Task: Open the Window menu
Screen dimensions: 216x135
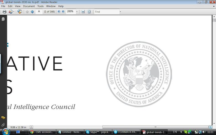Action: (x=51, y=6)
